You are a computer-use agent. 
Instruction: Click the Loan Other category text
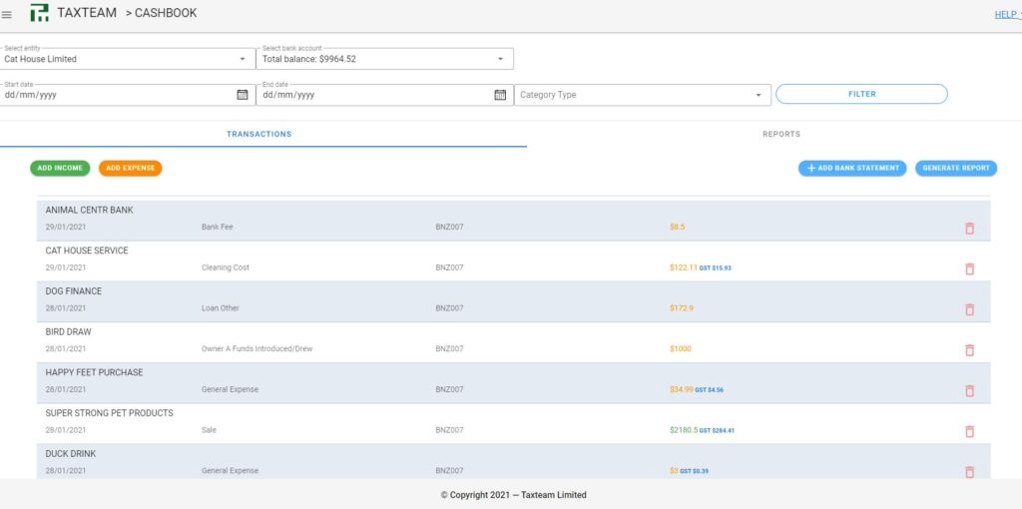(x=221, y=308)
